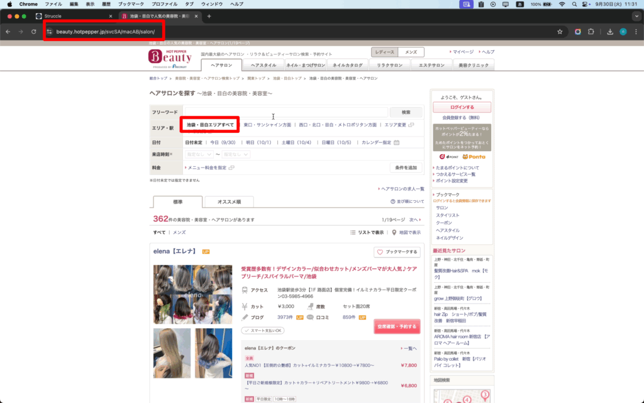Open the calendar date picker icon
Screen dimensions: 644x403
[396, 142]
